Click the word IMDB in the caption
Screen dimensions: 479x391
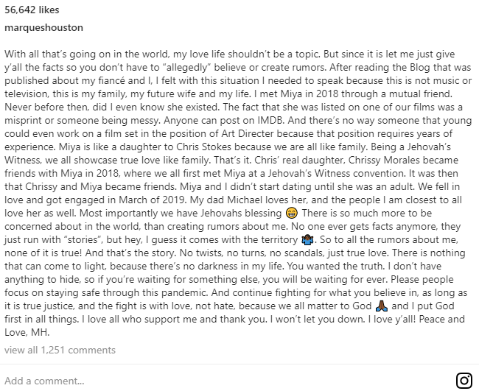[271, 120]
